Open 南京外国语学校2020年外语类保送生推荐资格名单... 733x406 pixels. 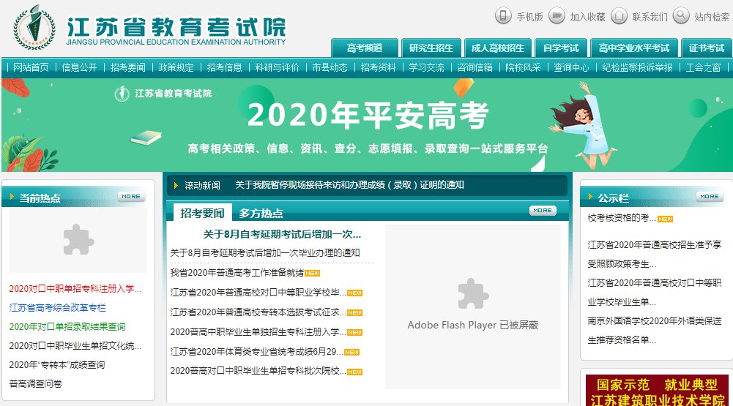click(x=655, y=331)
